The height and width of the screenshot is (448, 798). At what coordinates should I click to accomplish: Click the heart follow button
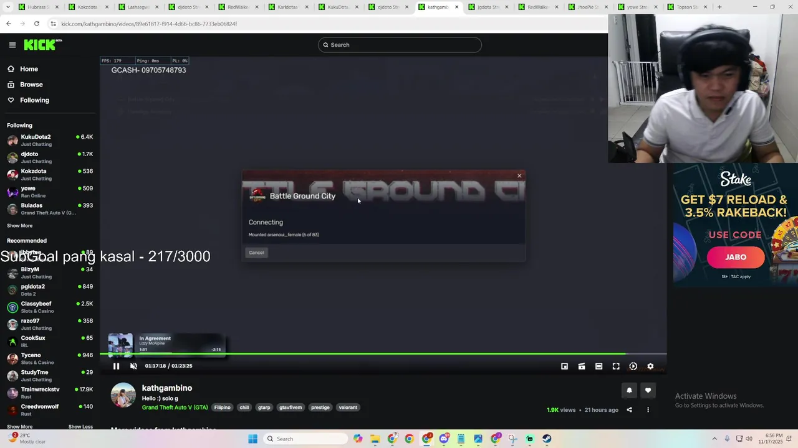click(x=648, y=390)
